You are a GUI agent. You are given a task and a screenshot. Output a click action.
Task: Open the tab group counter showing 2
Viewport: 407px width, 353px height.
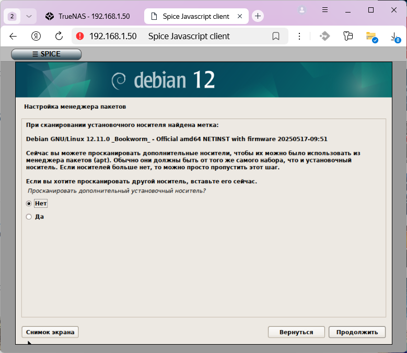[12, 16]
